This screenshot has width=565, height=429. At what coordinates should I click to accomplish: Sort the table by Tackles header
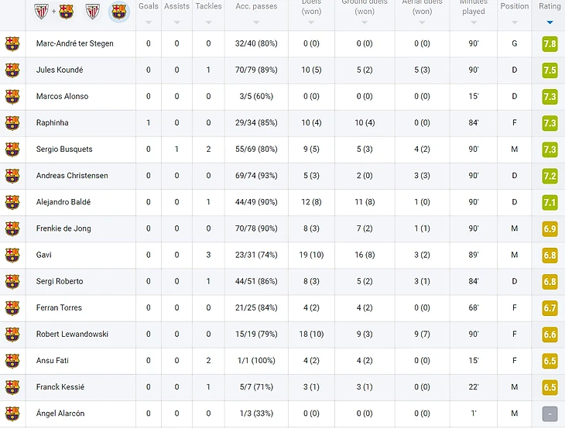pos(208,7)
